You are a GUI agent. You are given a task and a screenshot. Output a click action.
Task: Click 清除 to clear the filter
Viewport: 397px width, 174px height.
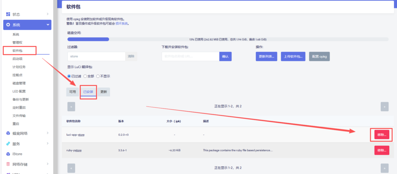(x=131, y=57)
